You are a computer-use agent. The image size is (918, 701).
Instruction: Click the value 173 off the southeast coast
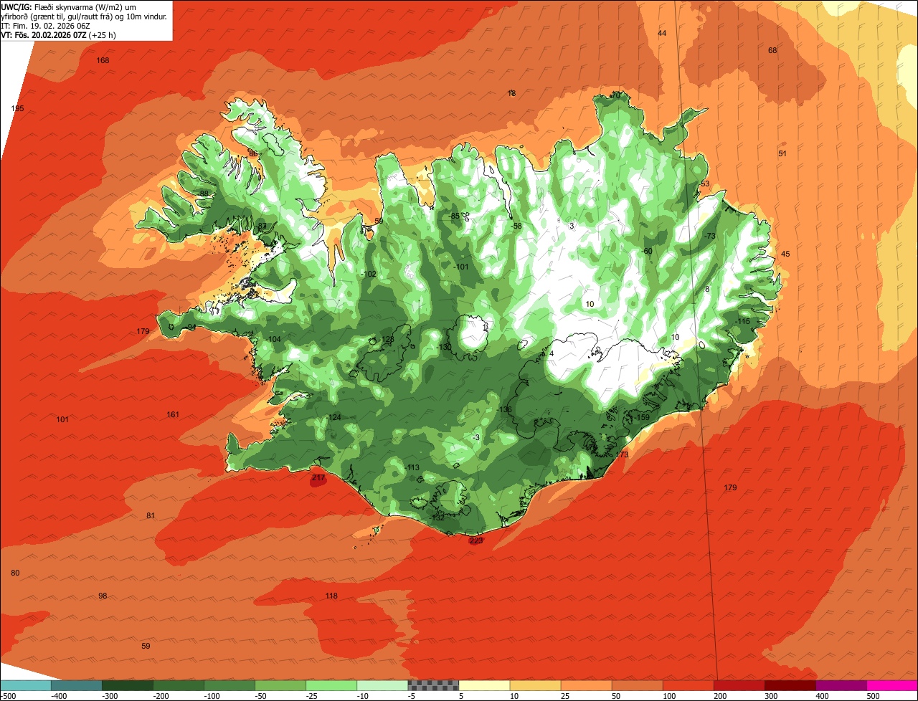(x=622, y=454)
